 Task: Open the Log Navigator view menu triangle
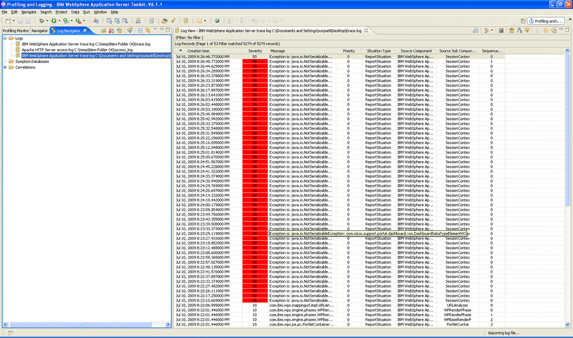pos(155,29)
